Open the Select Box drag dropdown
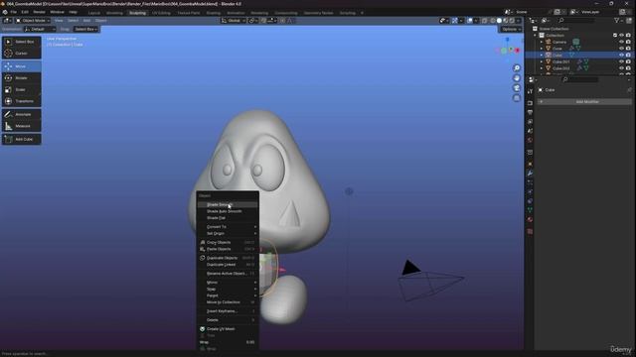The image size is (636, 357). (86, 29)
